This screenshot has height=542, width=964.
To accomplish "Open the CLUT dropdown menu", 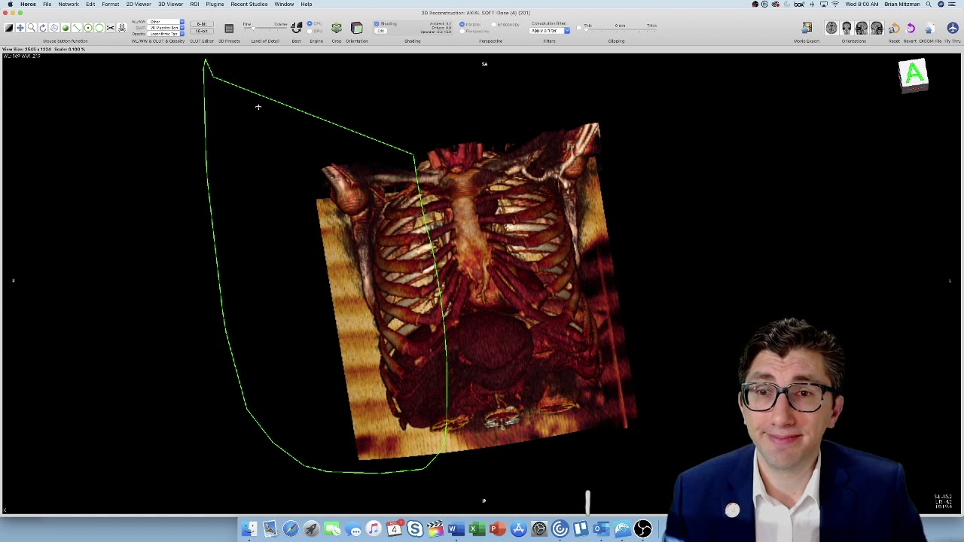I will (166, 28).
